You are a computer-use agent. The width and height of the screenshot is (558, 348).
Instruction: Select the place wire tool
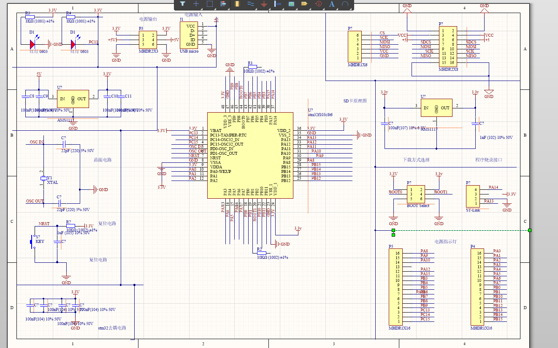click(x=250, y=4)
